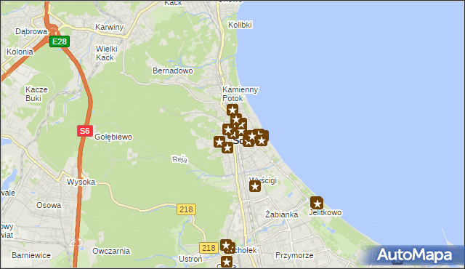Click the leftmost star marker in the Sopot cluster
The image size is (465, 269).
219,142
